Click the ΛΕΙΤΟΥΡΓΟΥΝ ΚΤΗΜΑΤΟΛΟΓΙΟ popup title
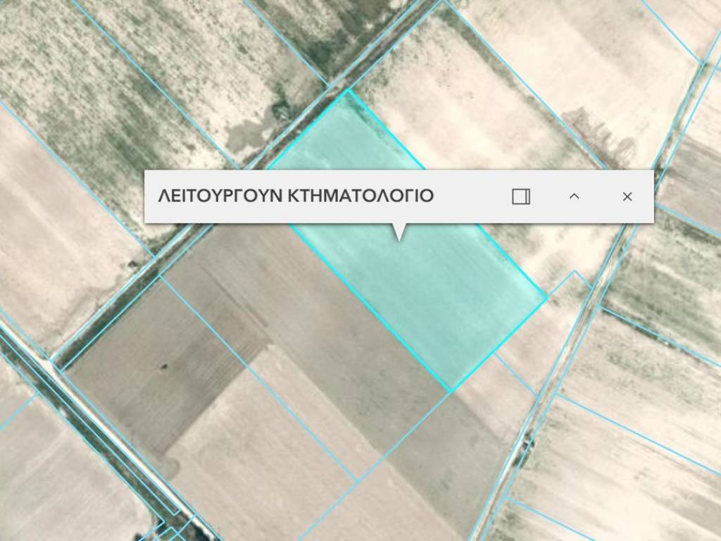The height and width of the screenshot is (541, 721). pyautogui.click(x=296, y=196)
